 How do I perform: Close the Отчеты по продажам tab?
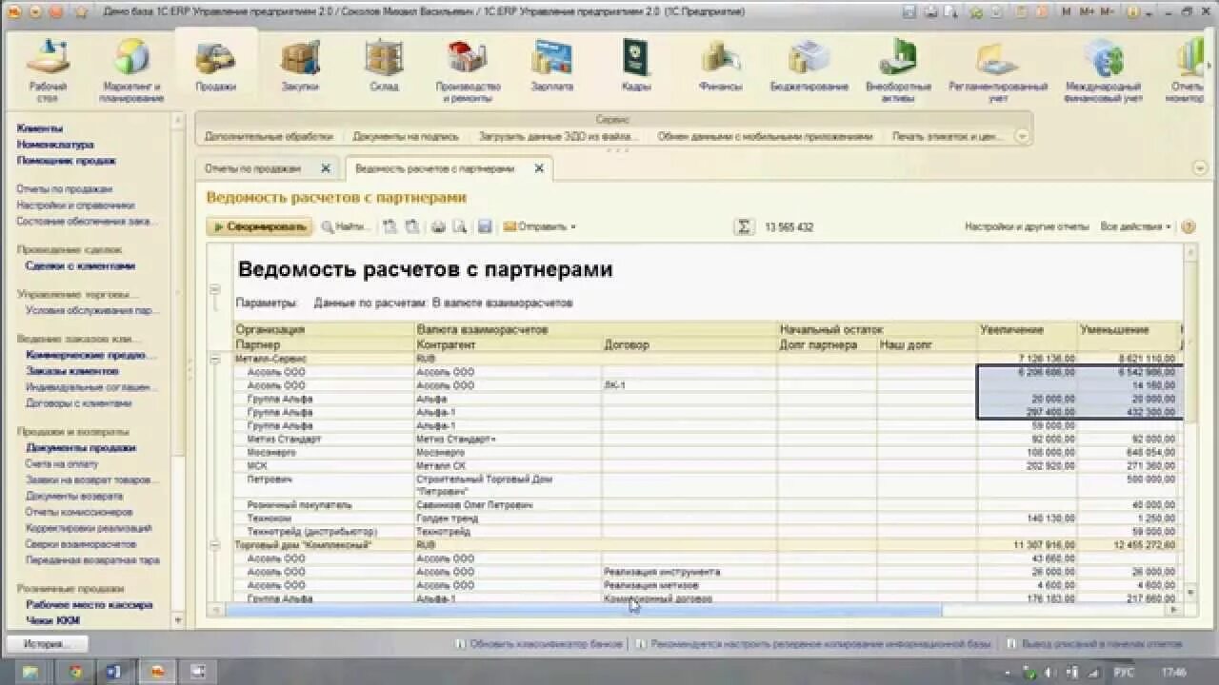(325, 168)
